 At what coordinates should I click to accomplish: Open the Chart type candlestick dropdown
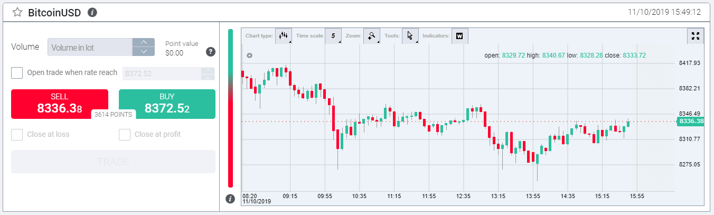(284, 36)
